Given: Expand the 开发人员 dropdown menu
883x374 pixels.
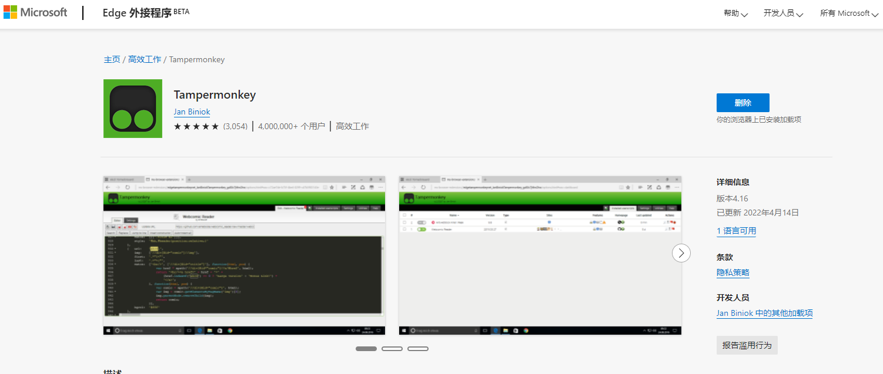Looking at the screenshot, I should [x=783, y=13].
